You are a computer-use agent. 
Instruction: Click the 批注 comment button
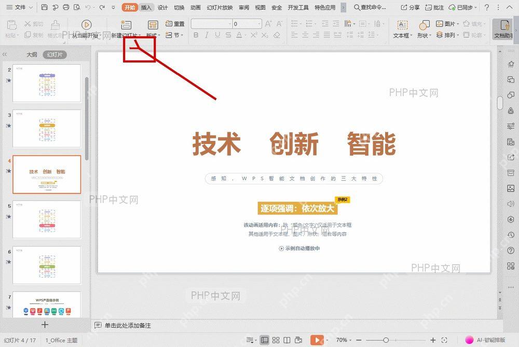pyautogui.click(x=434, y=7)
